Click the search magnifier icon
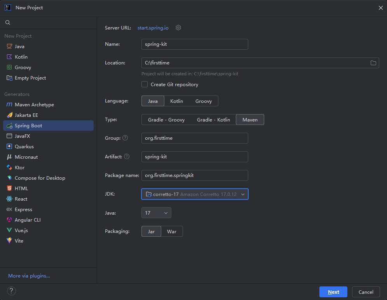This screenshot has width=387, height=300. click(x=8, y=23)
